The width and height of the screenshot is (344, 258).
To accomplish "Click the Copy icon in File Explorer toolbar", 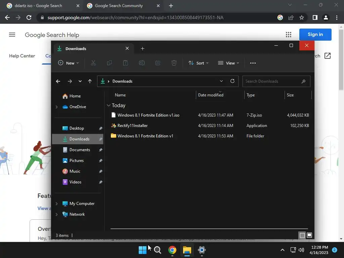I will point(109,63).
